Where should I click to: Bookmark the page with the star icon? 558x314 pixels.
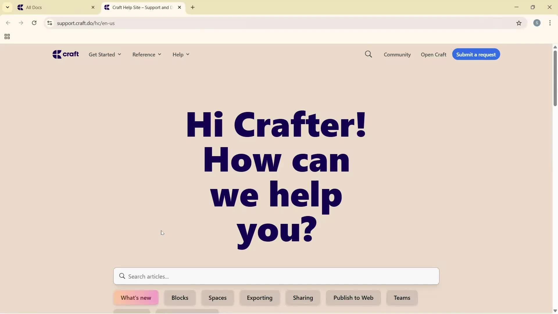[519, 23]
